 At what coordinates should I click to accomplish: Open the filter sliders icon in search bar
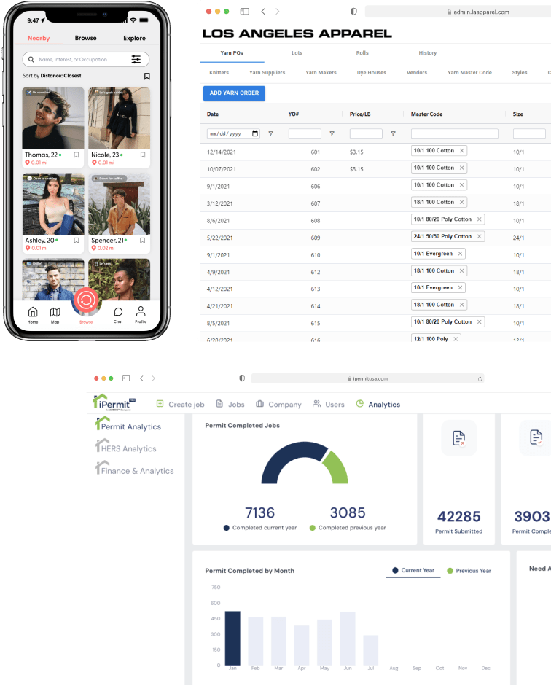[136, 60]
